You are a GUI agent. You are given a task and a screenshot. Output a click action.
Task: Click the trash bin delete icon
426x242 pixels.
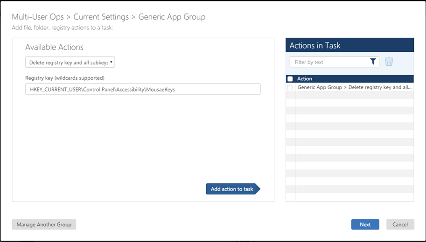[x=389, y=62]
